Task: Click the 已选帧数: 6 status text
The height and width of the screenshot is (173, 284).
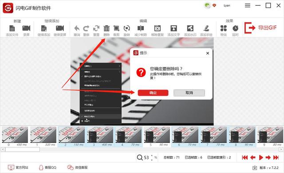Action: (x=193, y=157)
